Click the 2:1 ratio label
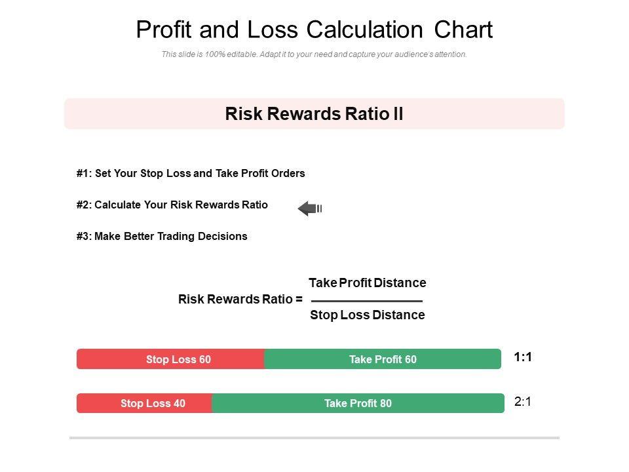 pos(523,402)
